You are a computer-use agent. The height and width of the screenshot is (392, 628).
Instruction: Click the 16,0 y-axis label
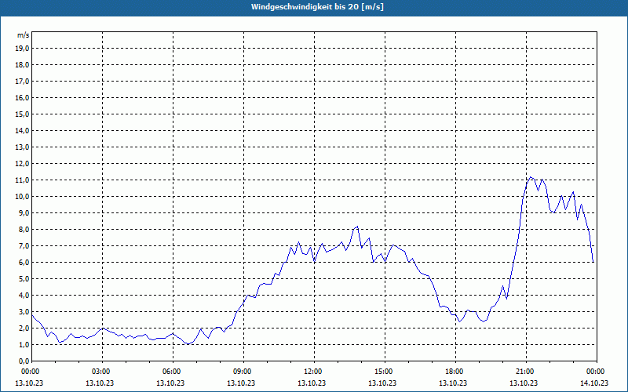(22, 97)
